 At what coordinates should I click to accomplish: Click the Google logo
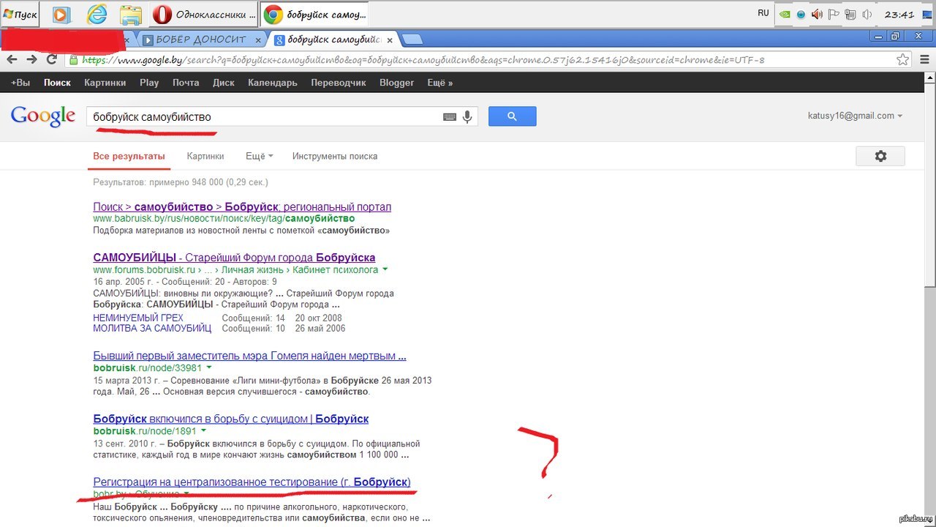43,116
